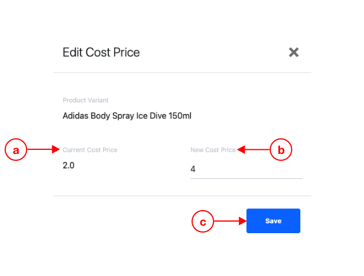The height and width of the screenshot is (276, 364).
Task: Click the underline of the New Cost Price field
Action: [247, 178]
